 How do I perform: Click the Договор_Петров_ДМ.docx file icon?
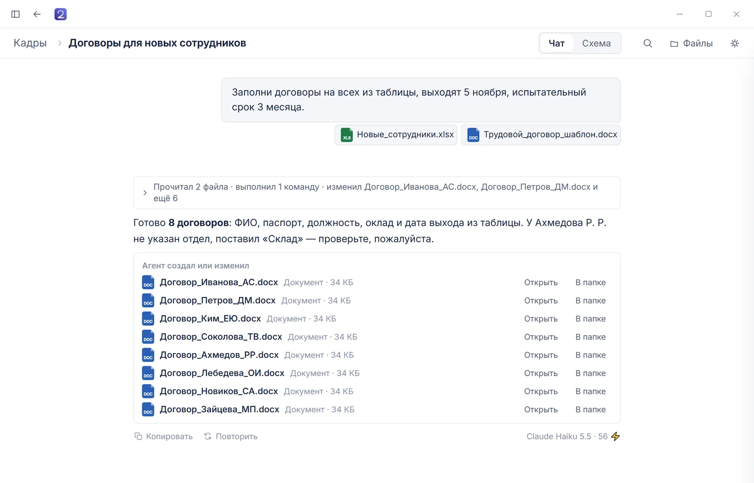point(148,300)
